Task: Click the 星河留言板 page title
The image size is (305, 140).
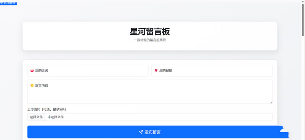Action: 150,32
